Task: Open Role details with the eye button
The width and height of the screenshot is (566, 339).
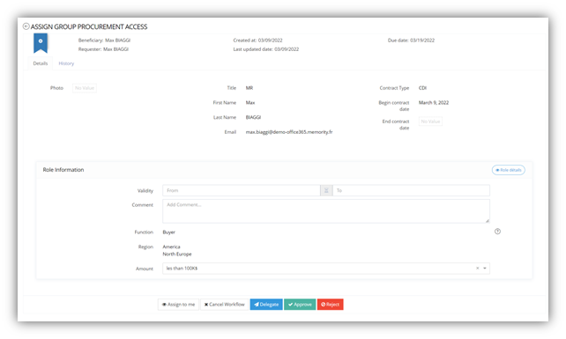Action: click(x=508, y=170)
